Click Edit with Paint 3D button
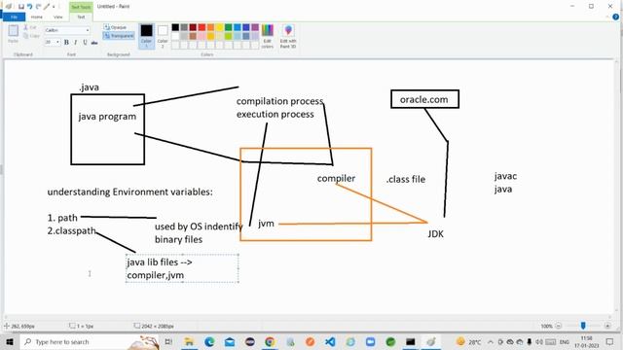623x350 pixels. pyautogui.click(x=288, y=36)
